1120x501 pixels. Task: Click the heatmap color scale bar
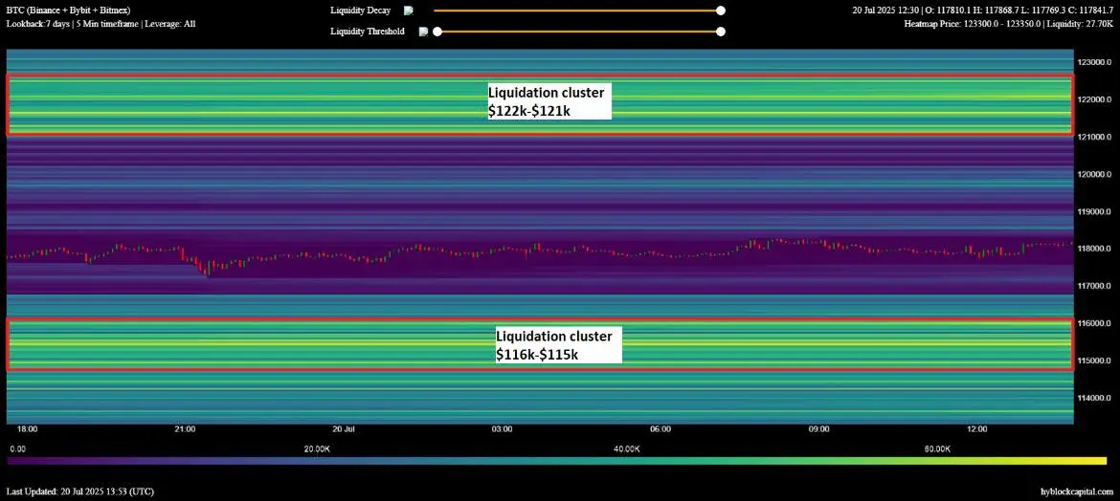click(556, 461)
